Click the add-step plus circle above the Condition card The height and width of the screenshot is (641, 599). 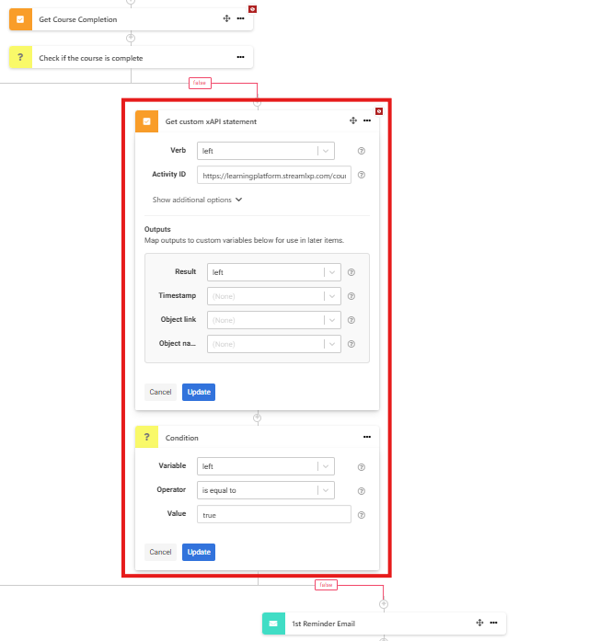[x=258, y=418]
